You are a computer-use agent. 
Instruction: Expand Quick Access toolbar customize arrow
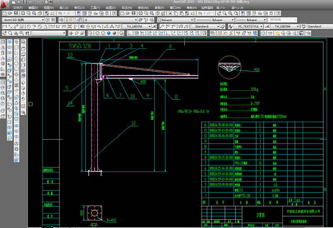click(51, 2)
